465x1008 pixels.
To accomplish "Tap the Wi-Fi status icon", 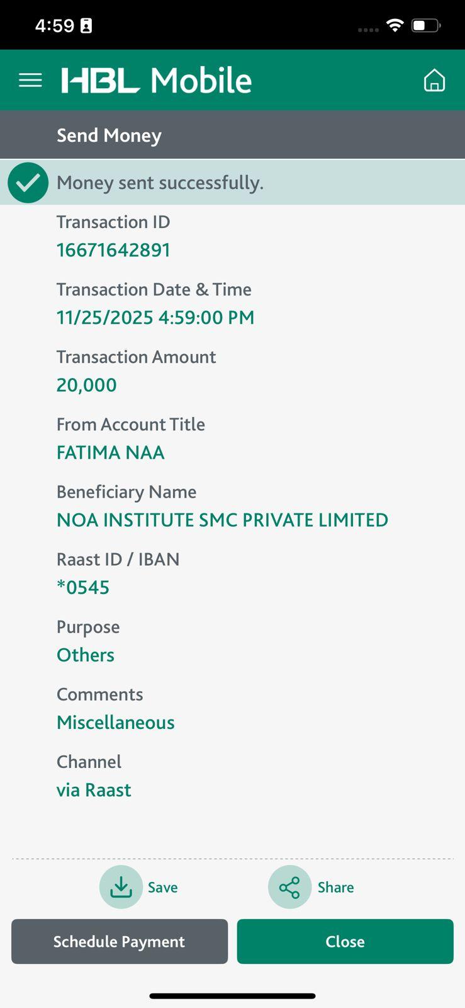I will tap(395, 25).
